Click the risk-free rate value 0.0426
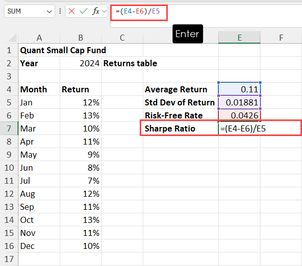 (239, 115)
